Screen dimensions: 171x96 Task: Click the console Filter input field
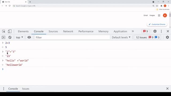pos(72,37)
